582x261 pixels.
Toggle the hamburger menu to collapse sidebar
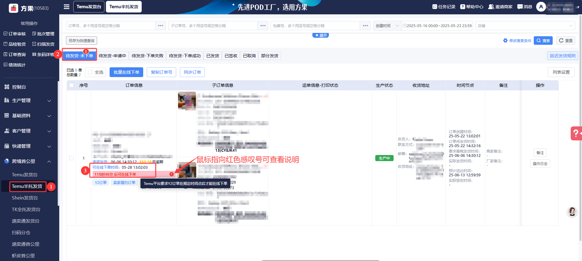point(67,7)
